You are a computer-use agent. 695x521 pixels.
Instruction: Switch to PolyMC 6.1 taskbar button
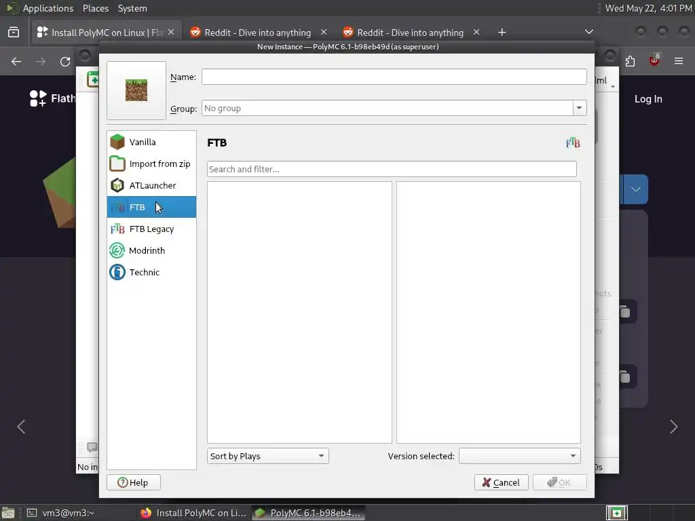(x=309, y=513)
